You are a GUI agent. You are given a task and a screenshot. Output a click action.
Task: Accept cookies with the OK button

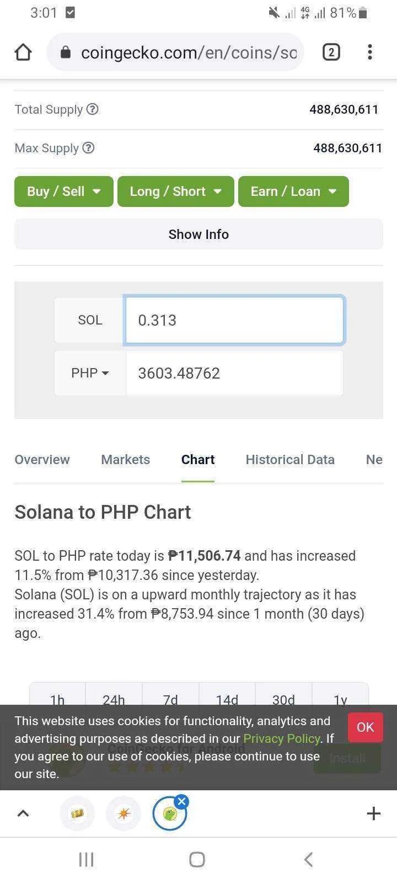coord(365,727)
